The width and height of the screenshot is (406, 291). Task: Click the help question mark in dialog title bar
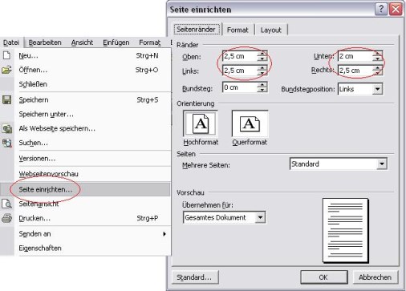(381, 10)
